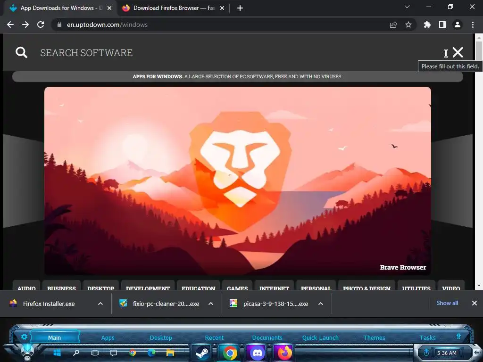This screenshot has width=483, height=362.
Task: Go forward in browser history
Action: click(x=25, y=25)
